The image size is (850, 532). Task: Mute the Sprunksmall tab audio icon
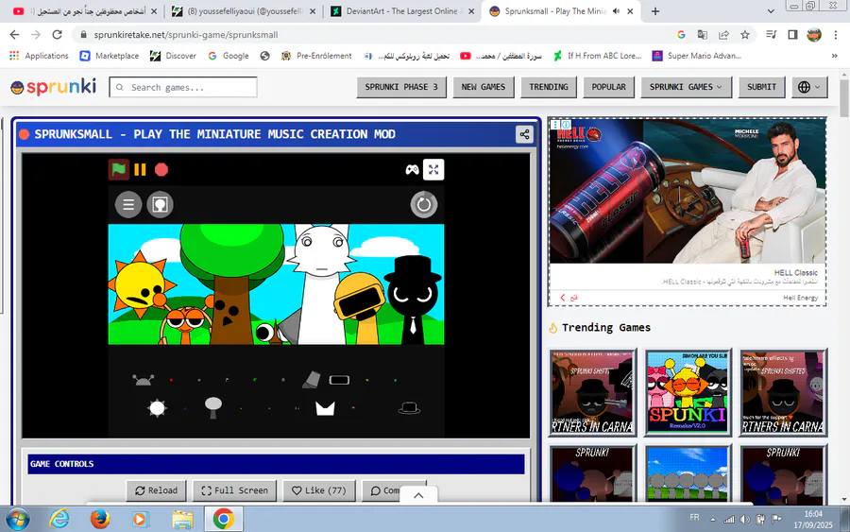click(616, 10)
